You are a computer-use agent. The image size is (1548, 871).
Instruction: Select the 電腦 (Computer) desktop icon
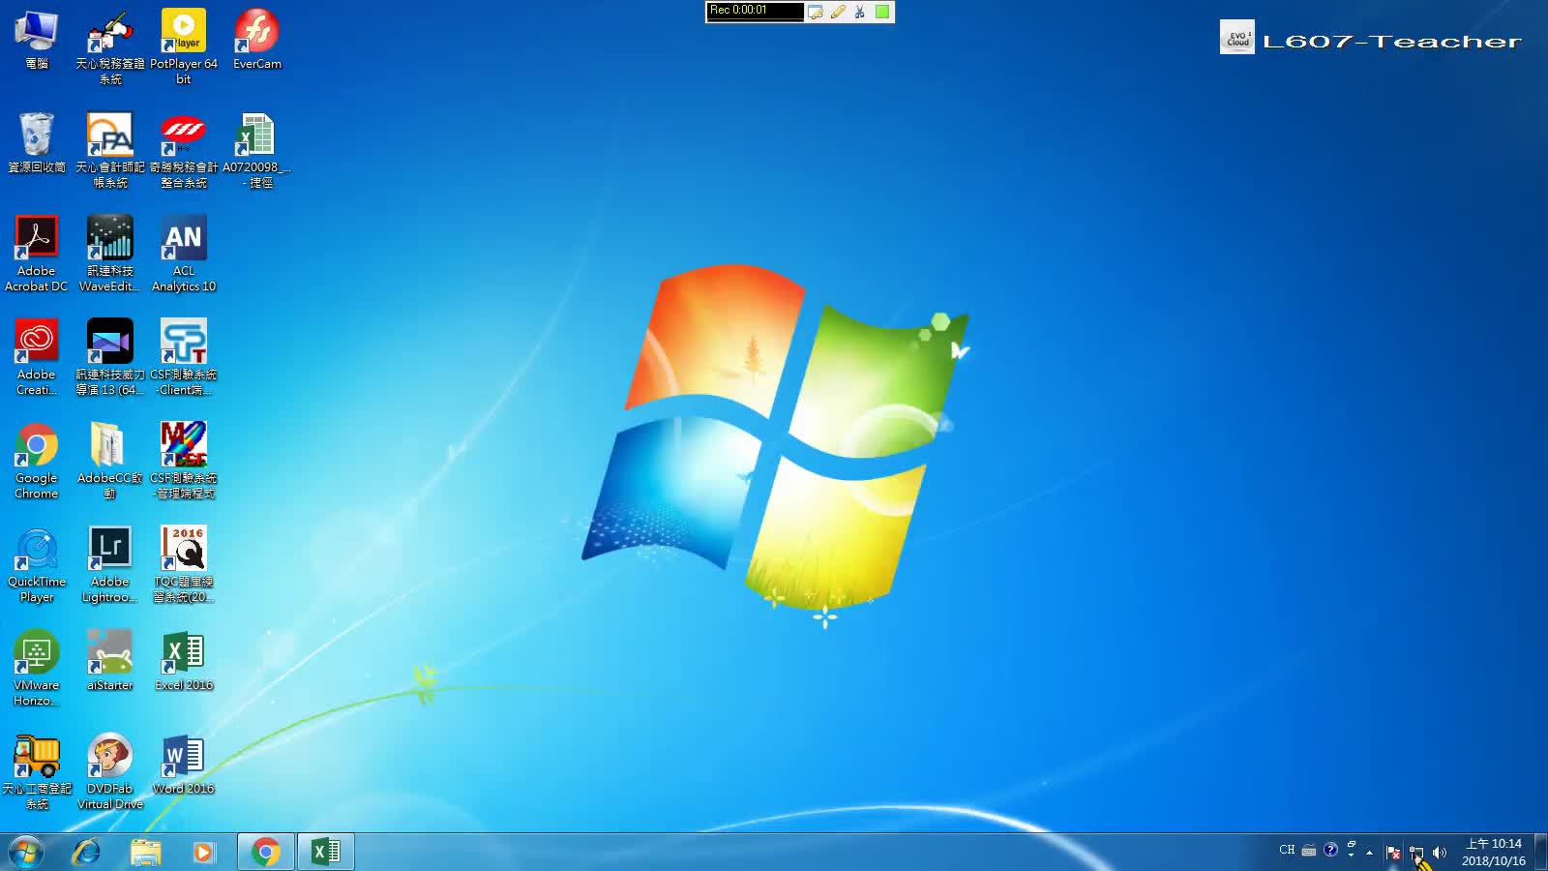[x=37, y=42]
